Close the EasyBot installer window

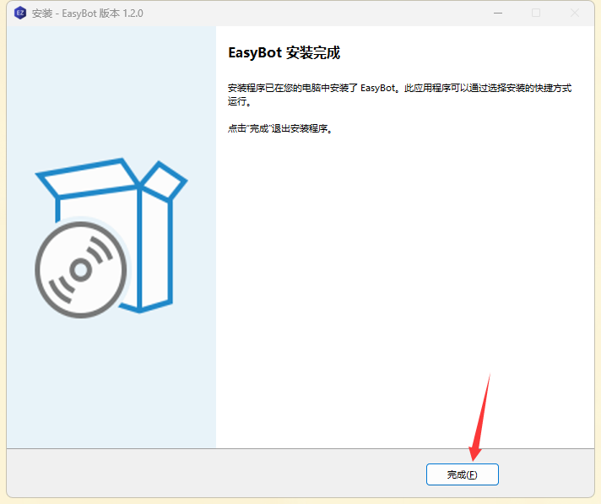tap(575, 13)
